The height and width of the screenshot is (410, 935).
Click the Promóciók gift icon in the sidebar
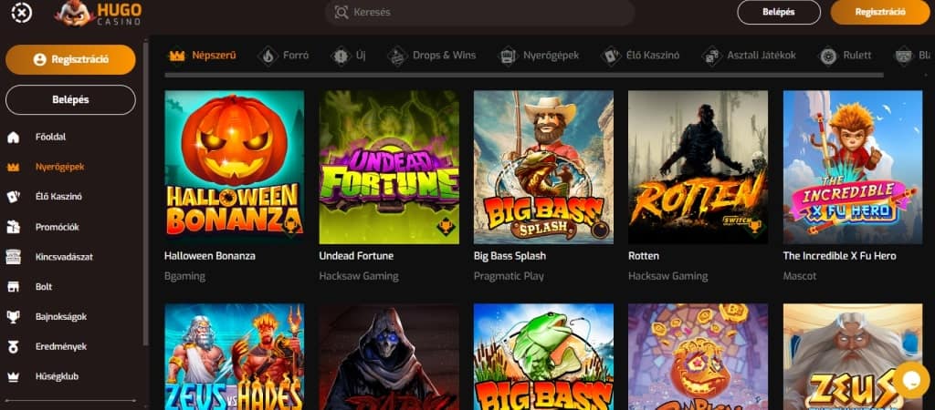point(13,227)
